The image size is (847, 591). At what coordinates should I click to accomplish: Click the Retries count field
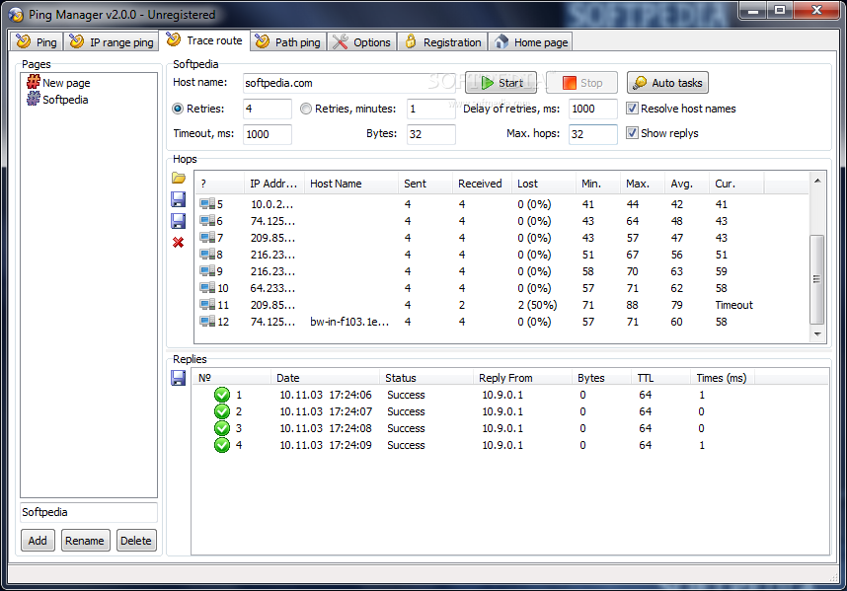pos(268,109)
